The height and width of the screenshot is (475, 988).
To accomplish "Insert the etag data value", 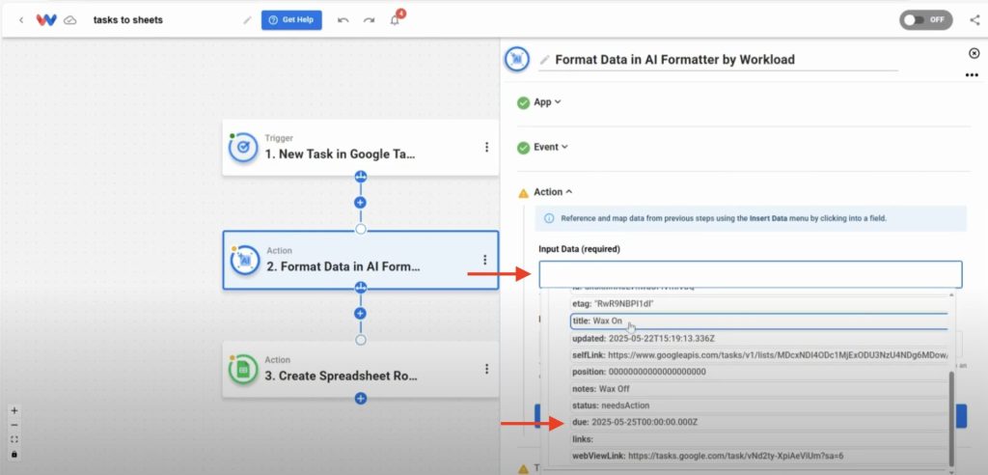I will click(758, 303).
